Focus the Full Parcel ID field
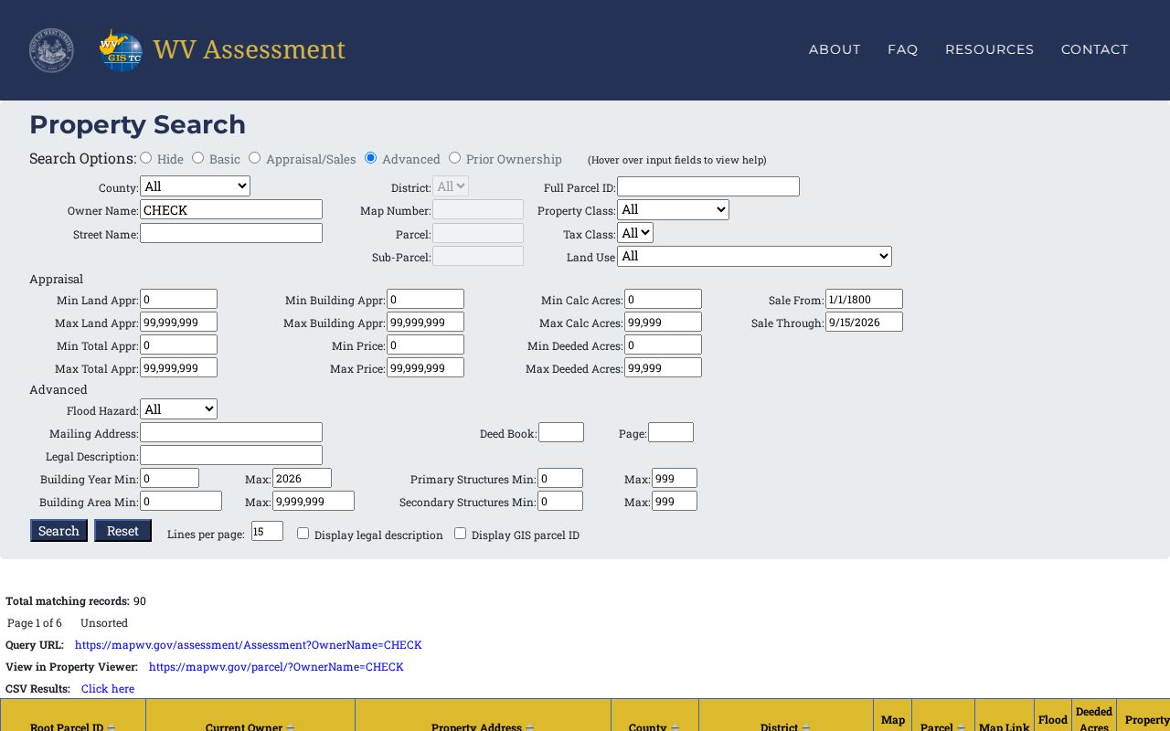Image resolution: width=1170 pixels, height=731 pixels. tap(708, 186)
